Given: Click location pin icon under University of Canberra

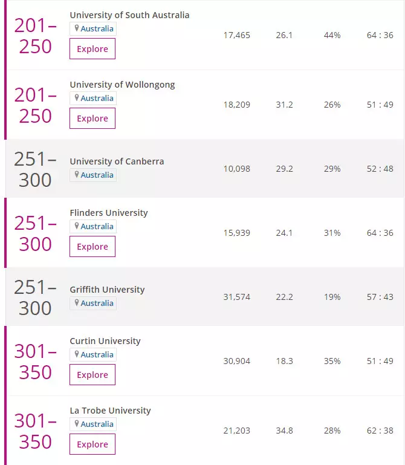Looking at the screenshot, I should click(77, 175).
